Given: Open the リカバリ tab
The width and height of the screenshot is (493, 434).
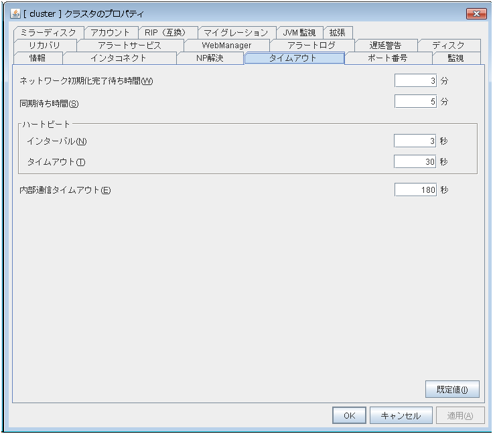Looking at the screenshot, I should [x=44, y=45].
